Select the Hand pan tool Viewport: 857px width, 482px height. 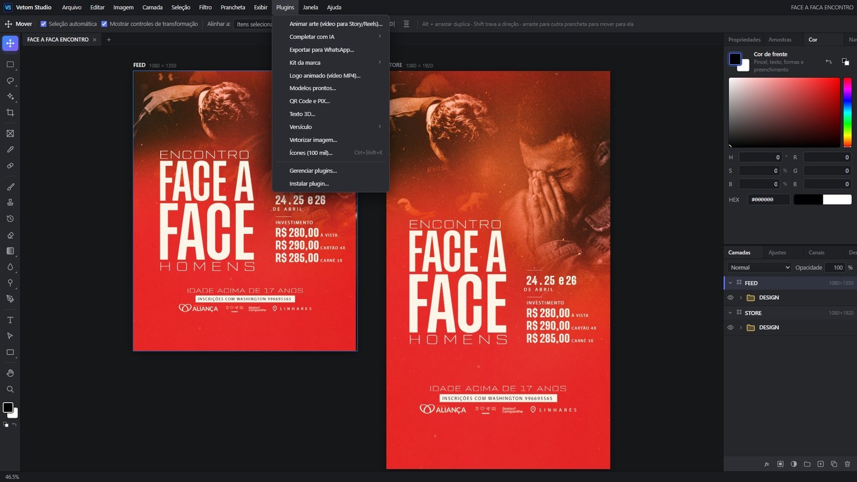[x=10, y=373]
